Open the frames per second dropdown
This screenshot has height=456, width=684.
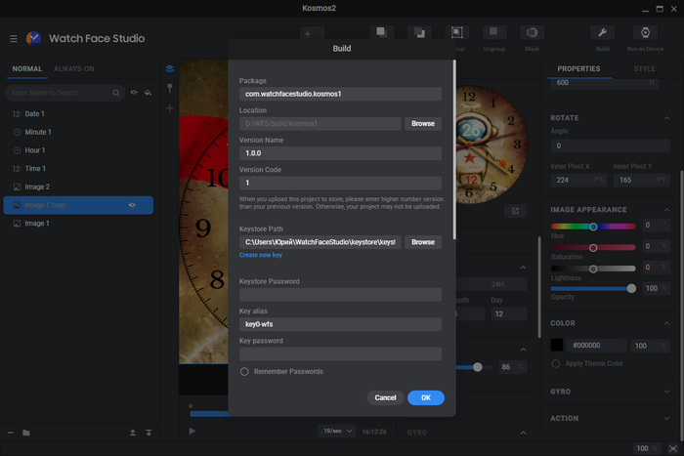coord(336,431)
